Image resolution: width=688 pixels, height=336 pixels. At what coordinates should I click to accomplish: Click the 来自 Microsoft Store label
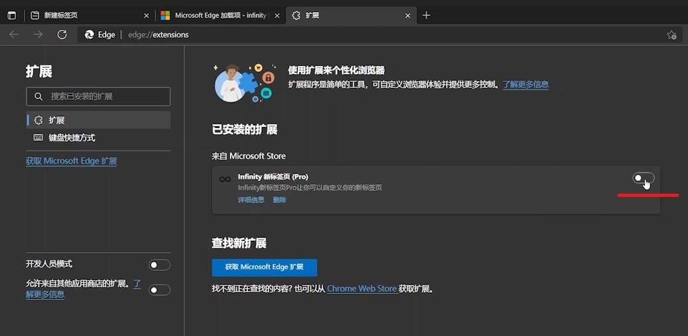pos(249,156)
